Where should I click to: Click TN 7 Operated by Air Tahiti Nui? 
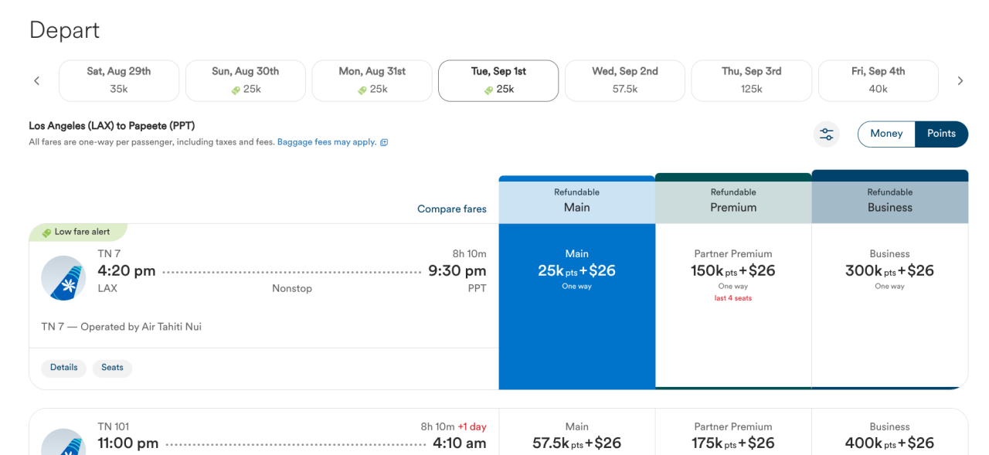[x=121, y=327]
